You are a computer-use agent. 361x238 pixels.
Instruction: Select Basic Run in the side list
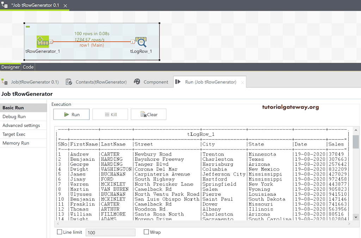tap(23, 108)
